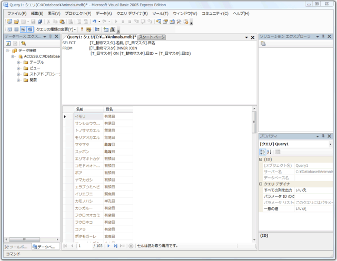
Task: Run query with Execute SQL exclamation icon
Action: click(82, 29)
